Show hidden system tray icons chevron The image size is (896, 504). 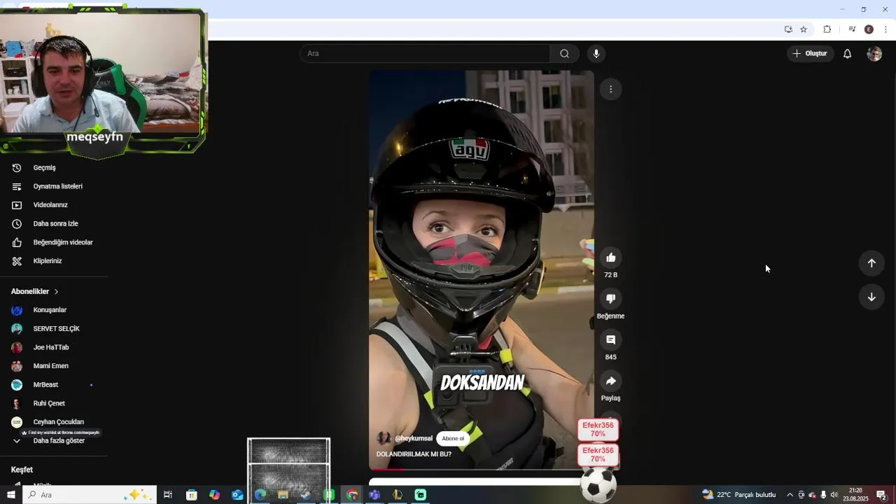pyautogui.click(x=790, y=495)
